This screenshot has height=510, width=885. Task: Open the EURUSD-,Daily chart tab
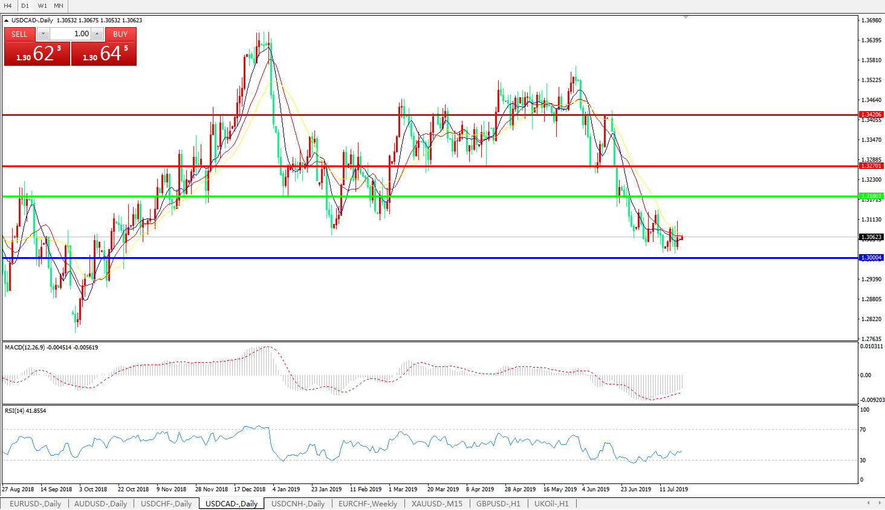click(35, 503)
